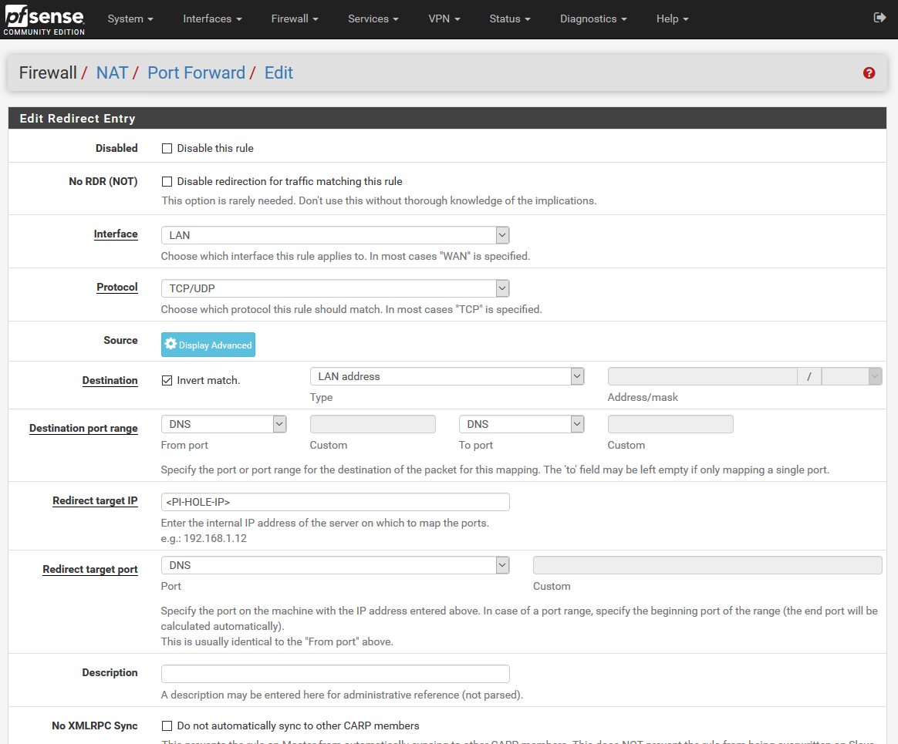This screenshot has height=744, width=898.
Task: Open the red help question mark icon
Action: click(x=869, y=72)
